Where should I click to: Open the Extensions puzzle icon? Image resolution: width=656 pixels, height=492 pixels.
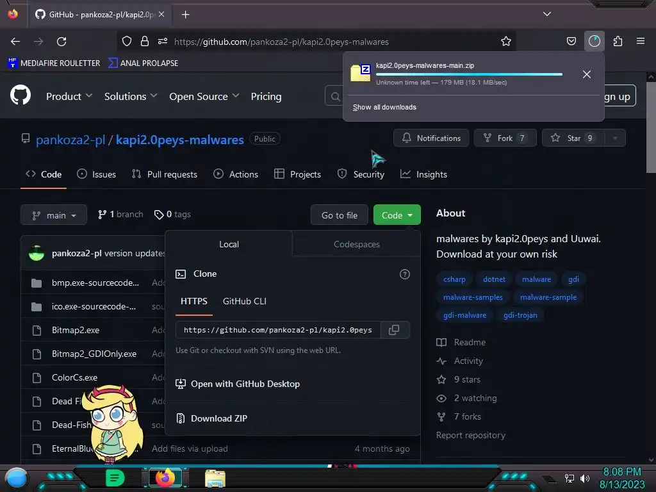click(x=618, y=41)
